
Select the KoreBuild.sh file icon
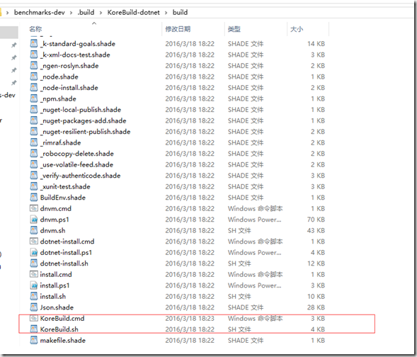click(34, 329)
